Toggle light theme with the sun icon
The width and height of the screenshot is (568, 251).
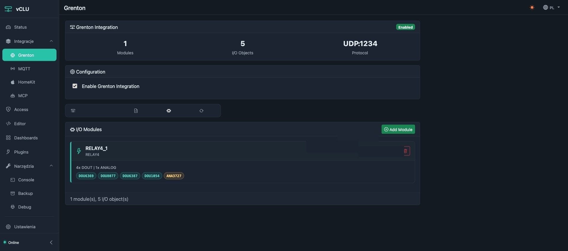[x=532, y=8]
